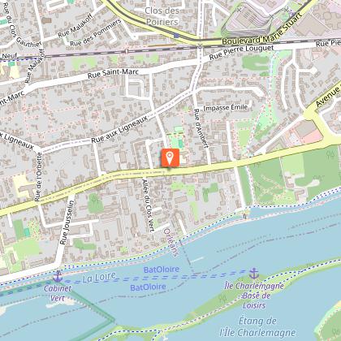The width and height of the screenshot is (341, 341).
Task: Click the anchor icon above Île Charlemagne
Action: coord(253,274)
